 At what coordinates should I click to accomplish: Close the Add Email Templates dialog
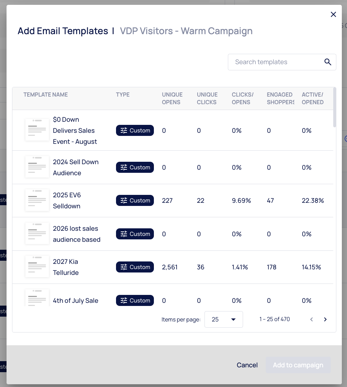tap(333, 14)
